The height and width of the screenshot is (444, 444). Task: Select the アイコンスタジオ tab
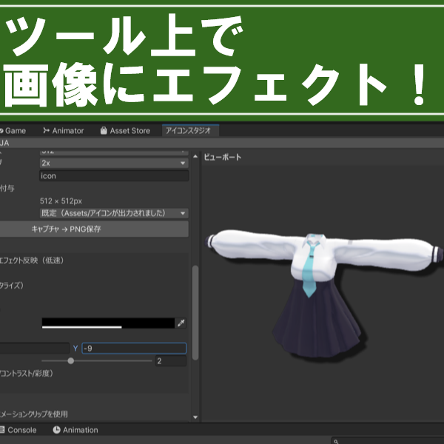[x=190, y=130]
